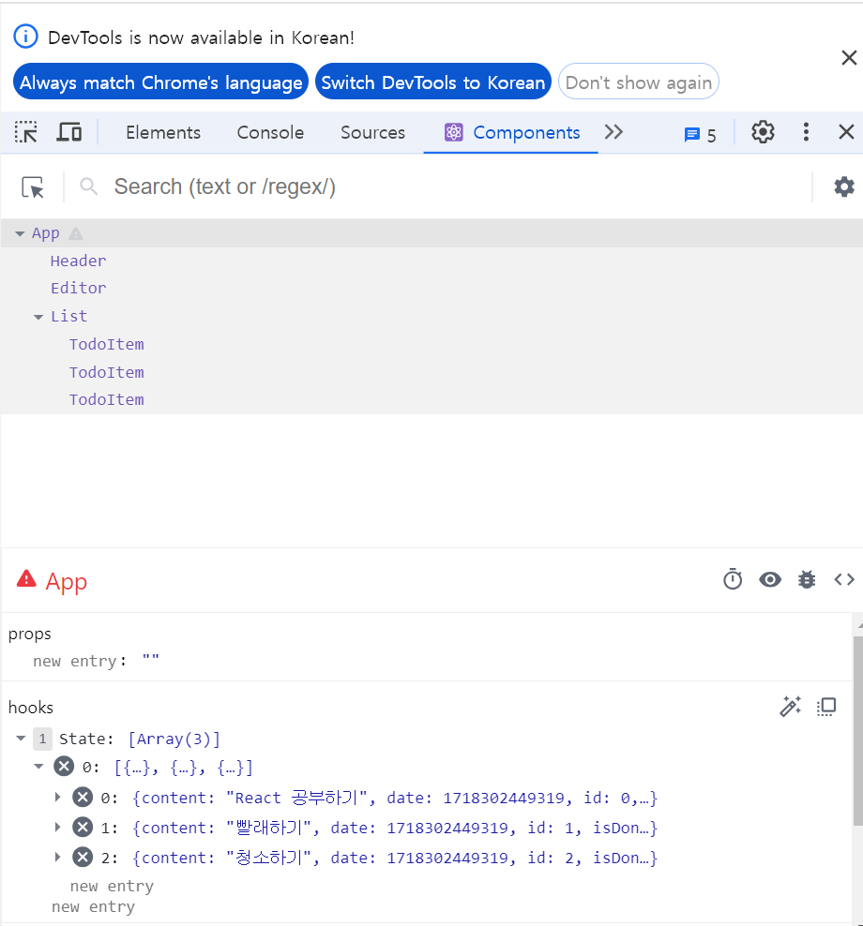The height and width of the screenshot is (926, 863).
Task: Open the 5 issues counter
Action: click(x=701, y=135)
